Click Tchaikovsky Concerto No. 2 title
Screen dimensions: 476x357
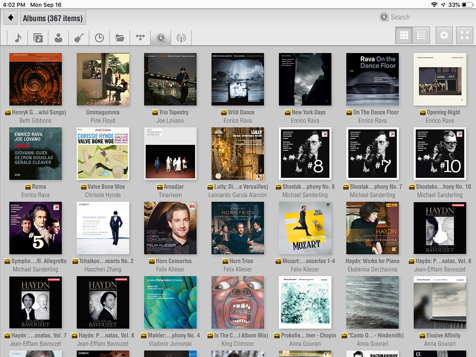click(x=106, y=261)
